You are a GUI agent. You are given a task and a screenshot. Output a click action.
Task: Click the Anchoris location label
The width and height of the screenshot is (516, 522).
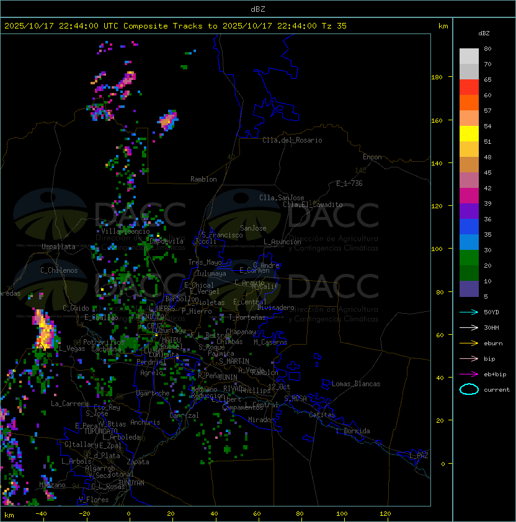tap(145, 422)
